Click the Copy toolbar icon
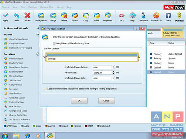The image size is (186, 139). click(86, 16)
